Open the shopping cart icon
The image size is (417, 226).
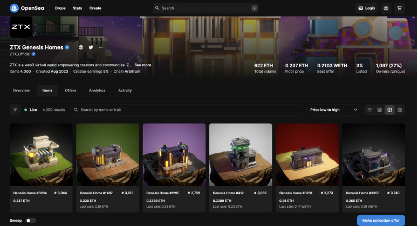[399, 8]
